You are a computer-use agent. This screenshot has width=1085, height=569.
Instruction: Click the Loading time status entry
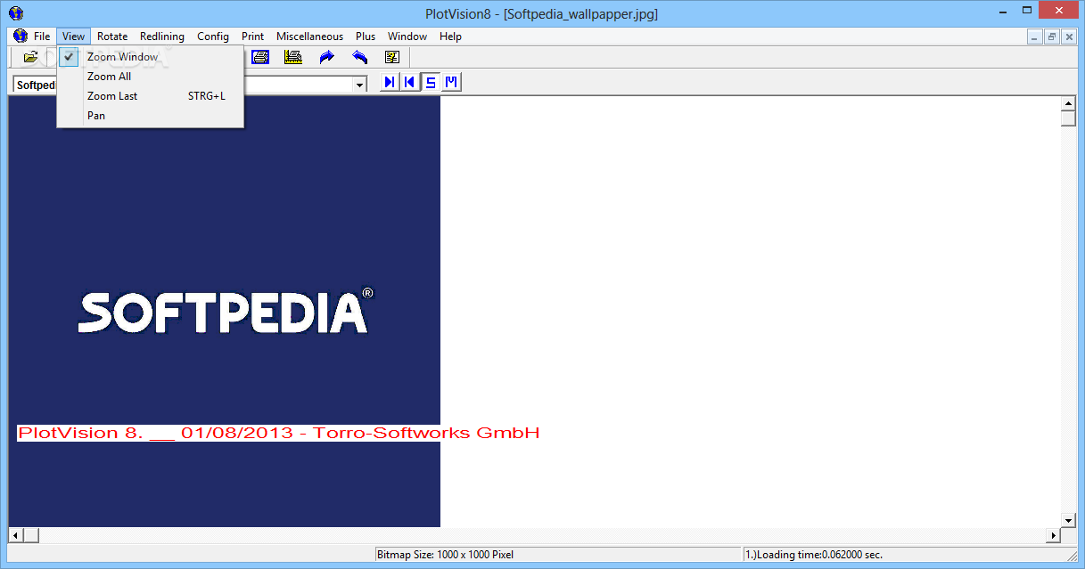click(x=813, y=555)
